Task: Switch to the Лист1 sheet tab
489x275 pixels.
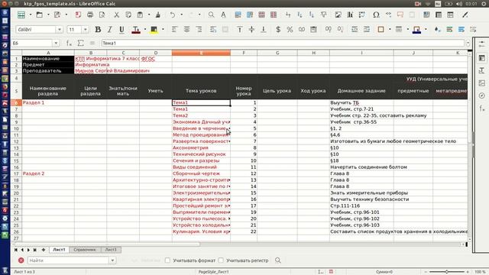Action: pyautogui.click(x=59, y=250)
